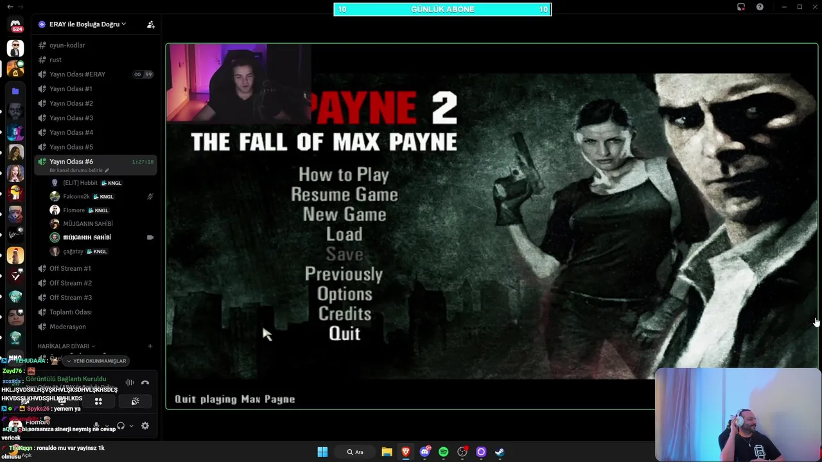Click camera icon beside MÜJGANIN SAHİBİ
This screenshot has width=822, height=462.
(150, 237)
